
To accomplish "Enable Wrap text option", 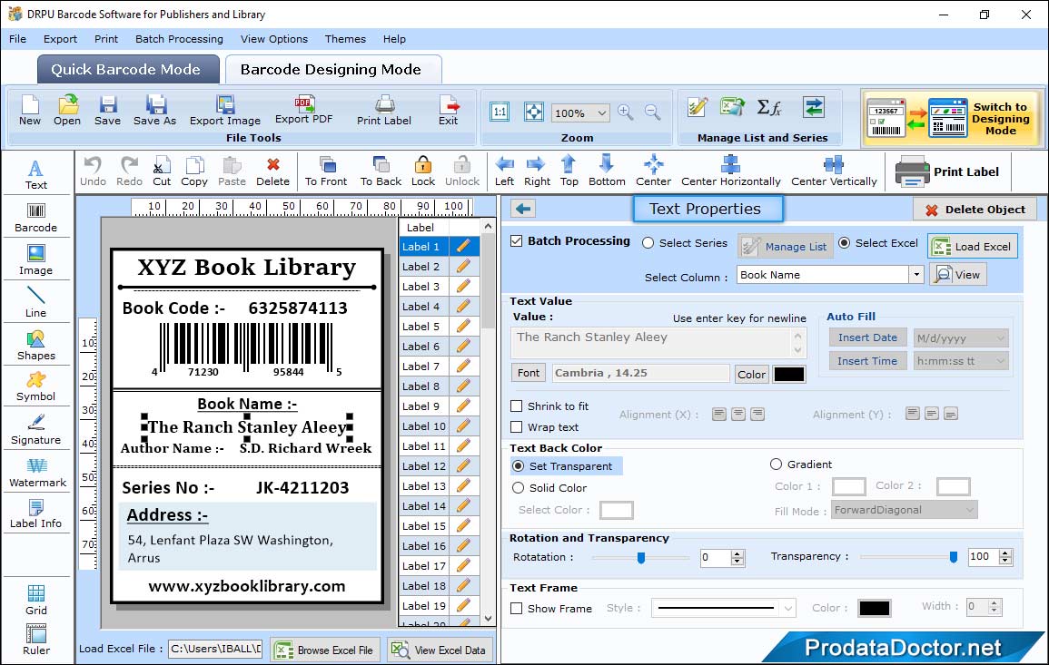I will pos(517,427).
